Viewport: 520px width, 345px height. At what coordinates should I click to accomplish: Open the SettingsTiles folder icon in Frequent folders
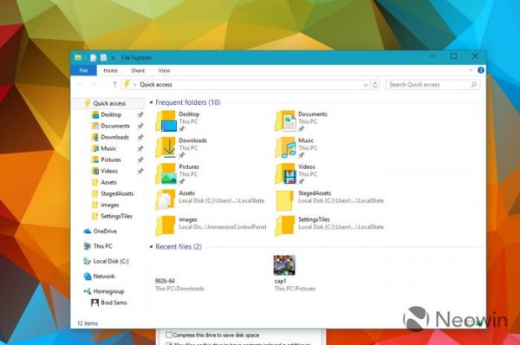(285, 226)
